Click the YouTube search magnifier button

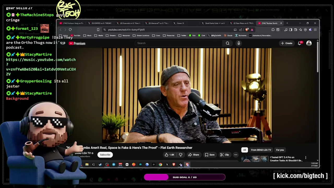228,43
